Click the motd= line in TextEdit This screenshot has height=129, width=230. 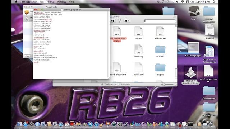36,62
